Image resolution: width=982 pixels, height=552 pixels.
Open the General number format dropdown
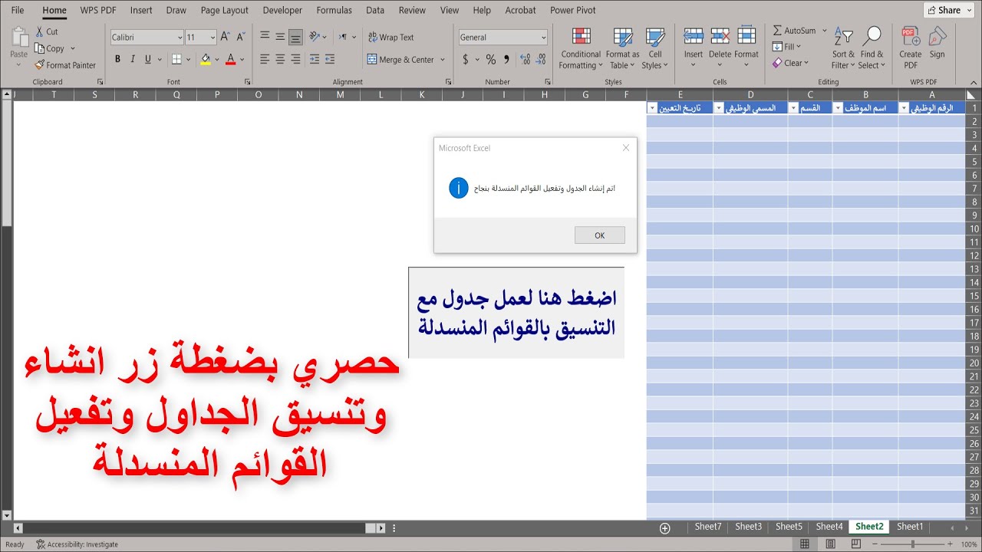click(x=544, y=37)
